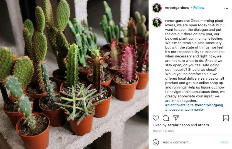Click the March 15, 2020 post date
Viewport: 232px width, 149px height.
[x=163, y=131]
